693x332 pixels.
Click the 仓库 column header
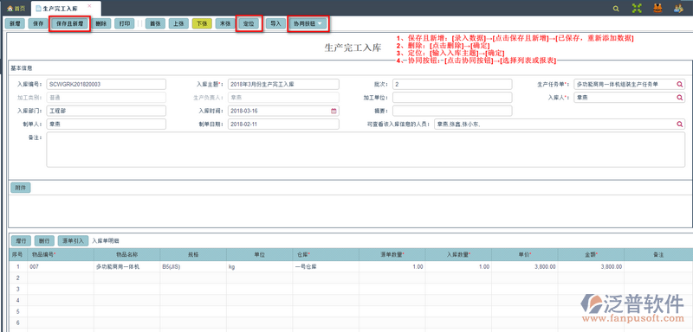click(326, 255)
